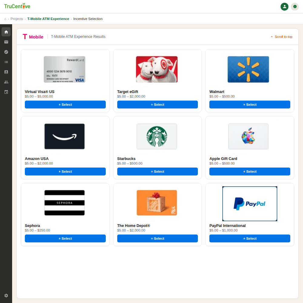The image size is (303, 303).
Task: Click the Virtual Visa® US title
Action: (x=40, y=92)
